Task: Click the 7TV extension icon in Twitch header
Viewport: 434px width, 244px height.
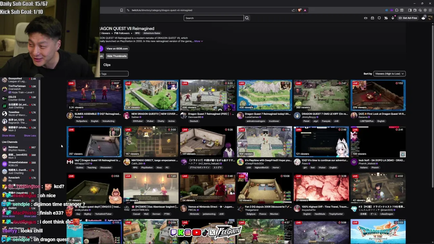Action: (x=386, y=18)
